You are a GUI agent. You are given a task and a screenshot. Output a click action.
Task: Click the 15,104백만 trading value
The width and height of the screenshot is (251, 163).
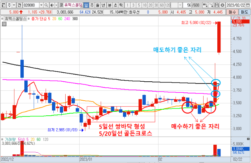[x=118, y=12]
